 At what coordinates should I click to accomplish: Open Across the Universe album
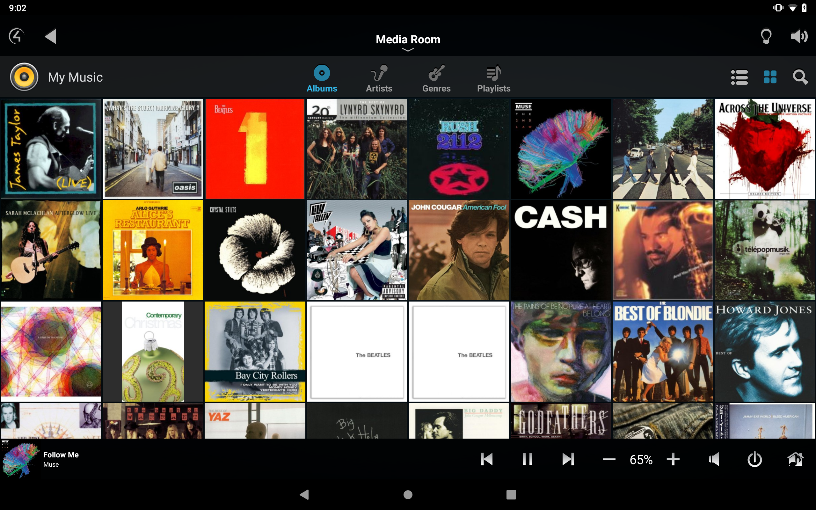(765, 149)
